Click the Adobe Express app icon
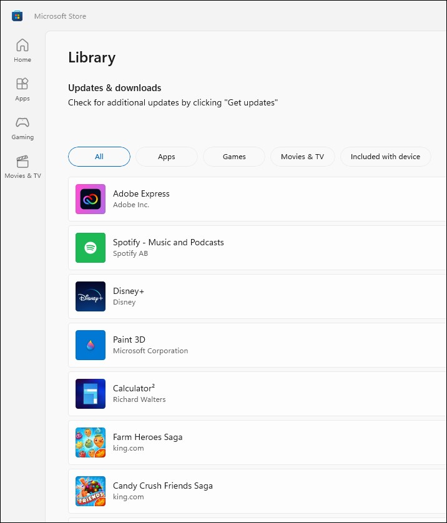 (91, 199)
